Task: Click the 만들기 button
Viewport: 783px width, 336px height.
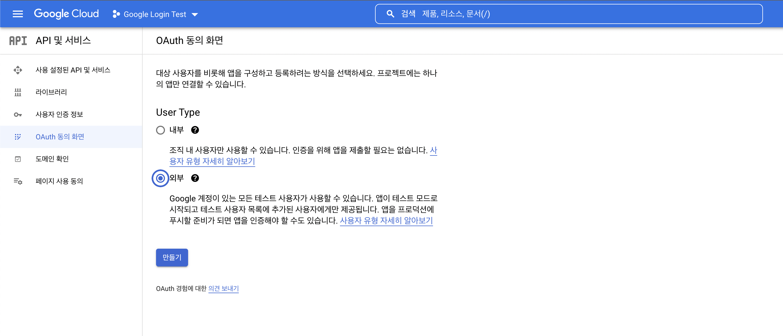Action: pos(172,257)
